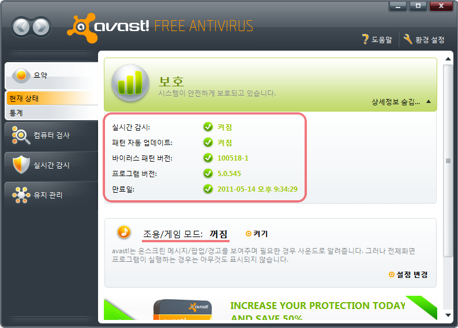Click the avast! orange logo
458x328 pixels.
tap(82, 28)
